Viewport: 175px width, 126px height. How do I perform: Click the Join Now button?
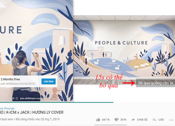(x=49, y=81)
